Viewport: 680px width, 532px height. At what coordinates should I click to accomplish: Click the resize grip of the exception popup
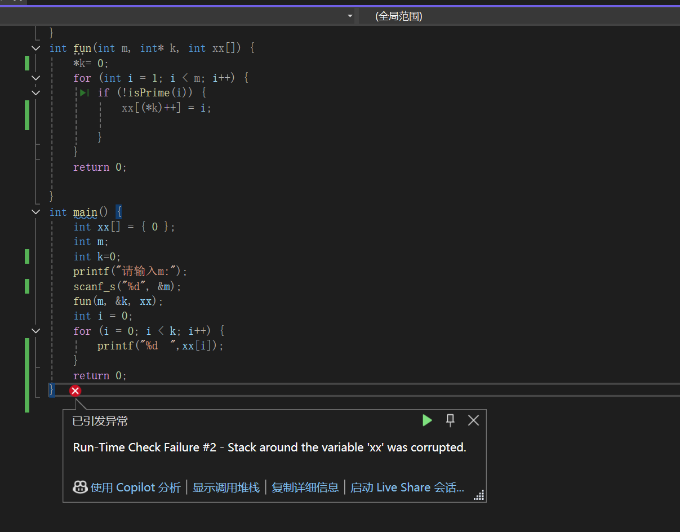[x=479, y=495]
